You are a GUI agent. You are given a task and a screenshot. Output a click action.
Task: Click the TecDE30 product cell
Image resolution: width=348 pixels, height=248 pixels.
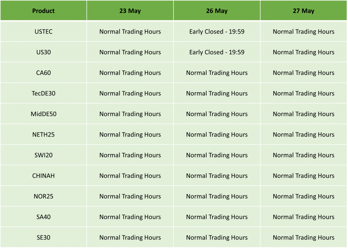[x=43, y=93]
